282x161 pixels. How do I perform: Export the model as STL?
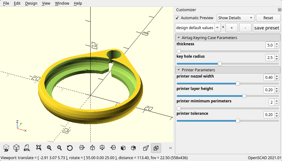[27, 148]
